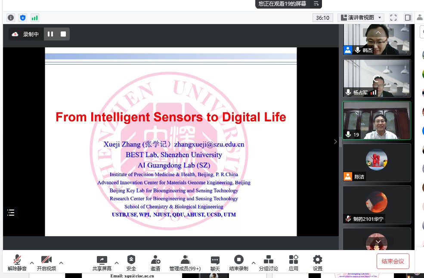Unmute microphone (解除静音)
Screen dimensions: 424x278
tap(17, 263)
